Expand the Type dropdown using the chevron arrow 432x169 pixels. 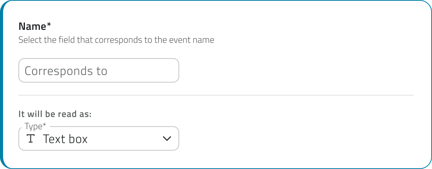(x=167, y=138)
